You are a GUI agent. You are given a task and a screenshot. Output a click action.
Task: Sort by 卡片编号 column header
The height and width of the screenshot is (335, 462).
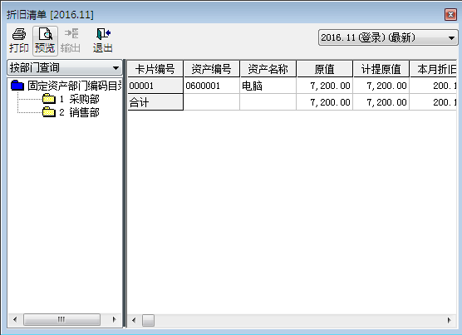155,69
